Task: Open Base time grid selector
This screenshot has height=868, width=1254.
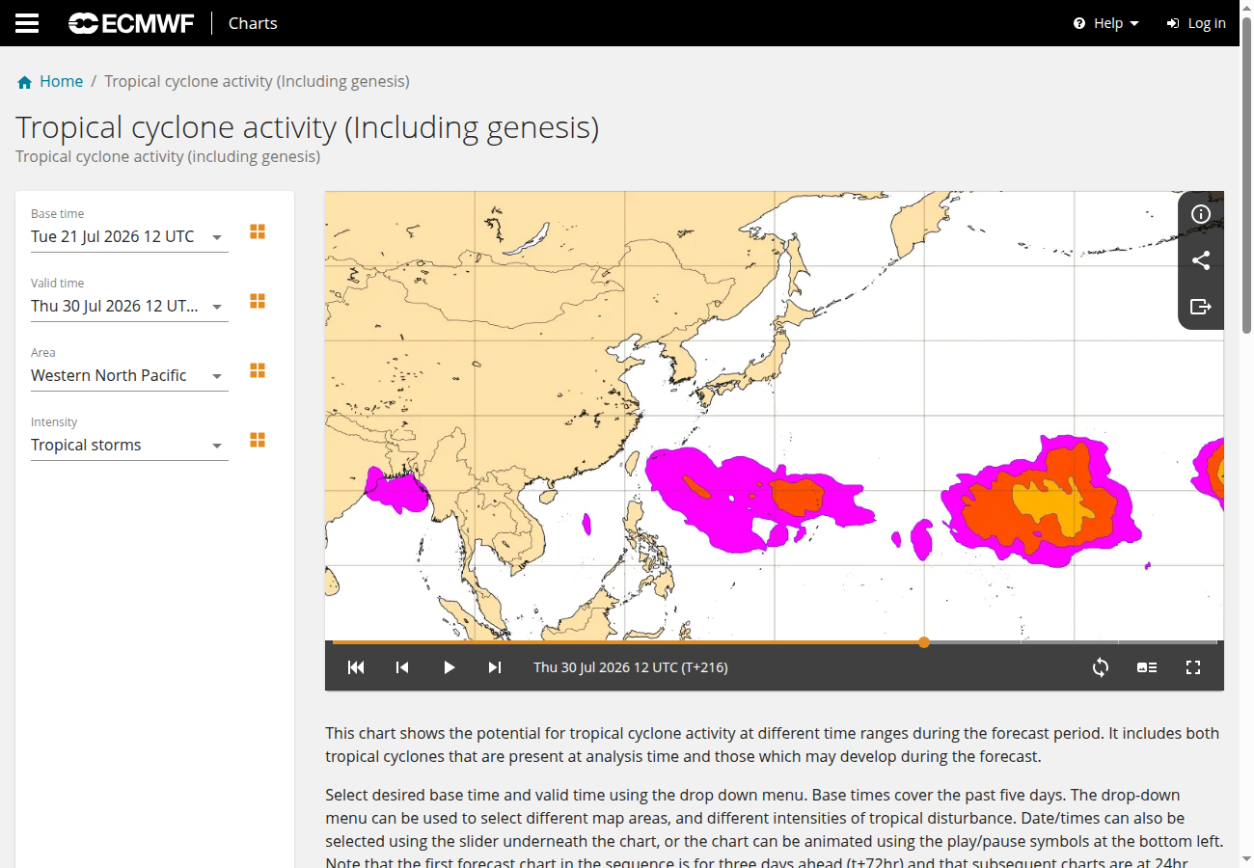Action: point(258,231)
